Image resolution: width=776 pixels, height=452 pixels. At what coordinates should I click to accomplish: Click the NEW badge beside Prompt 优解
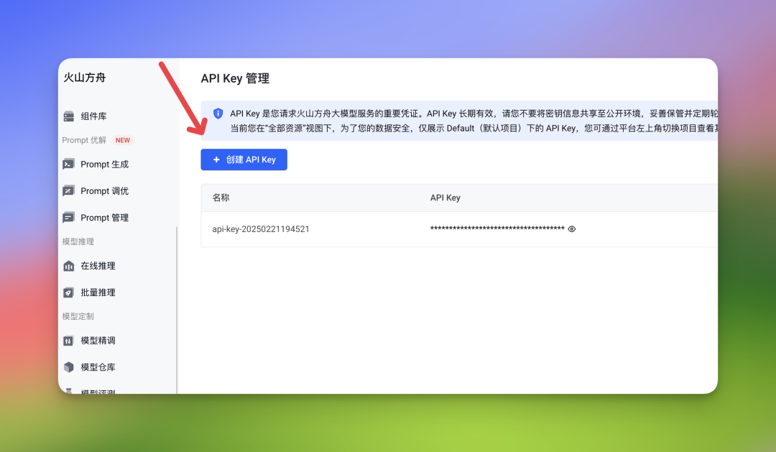point(123,140)
